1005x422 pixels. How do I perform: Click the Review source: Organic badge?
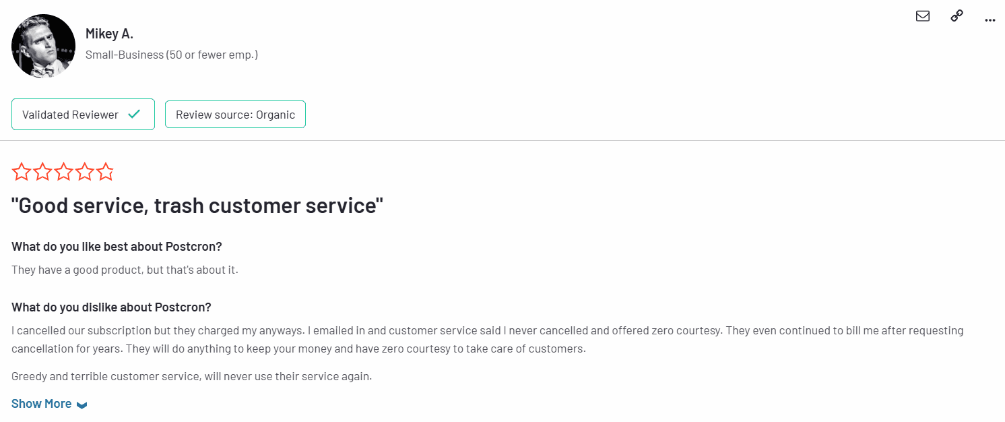[x=235, y=115]
